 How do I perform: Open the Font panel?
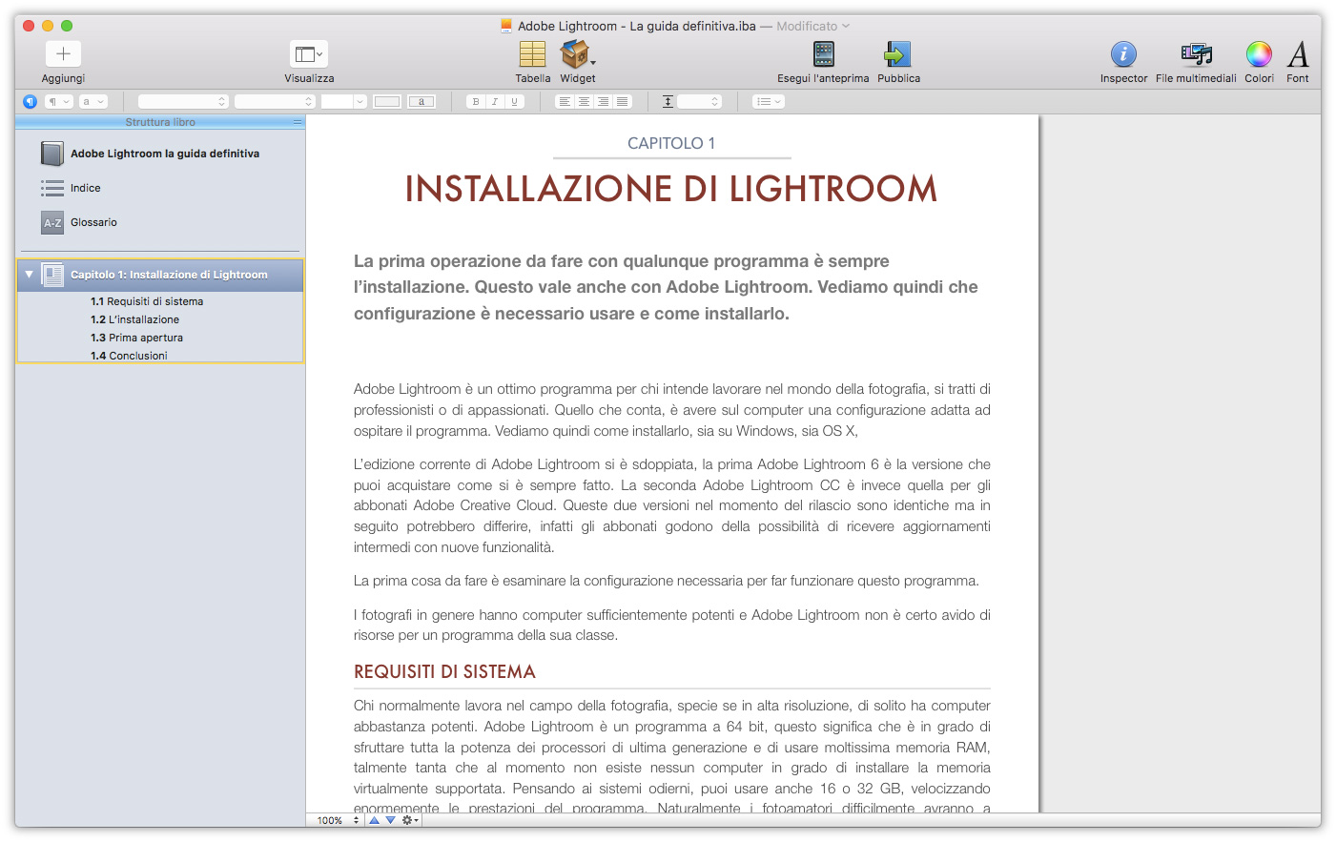click(x=1298, y=54)
